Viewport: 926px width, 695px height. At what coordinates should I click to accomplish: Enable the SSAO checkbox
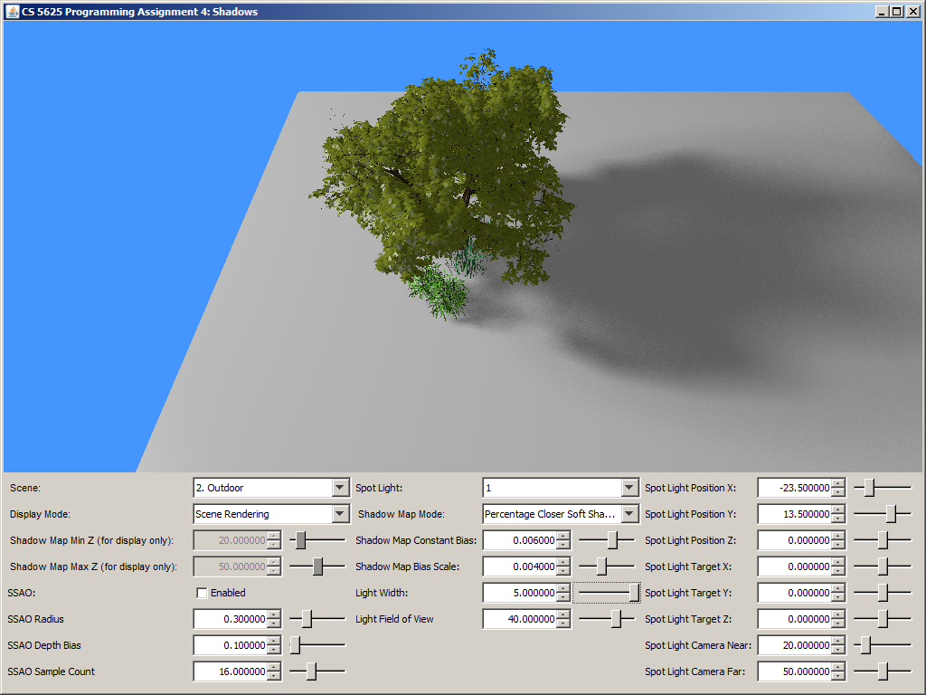click(202, 593)
